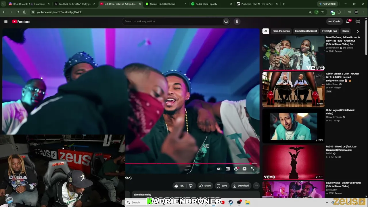
Task: Open 'Crash Out (Official Music Video)' title link
Action: (x=343, y=41)
